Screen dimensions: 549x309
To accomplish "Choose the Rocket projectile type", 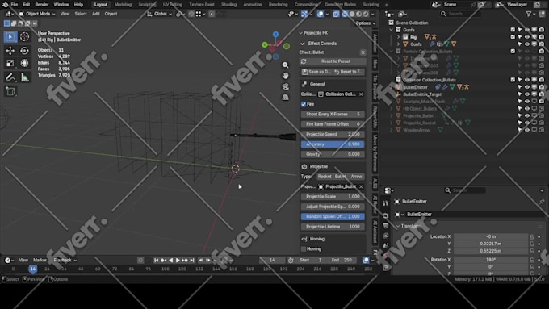I will 325,177.
